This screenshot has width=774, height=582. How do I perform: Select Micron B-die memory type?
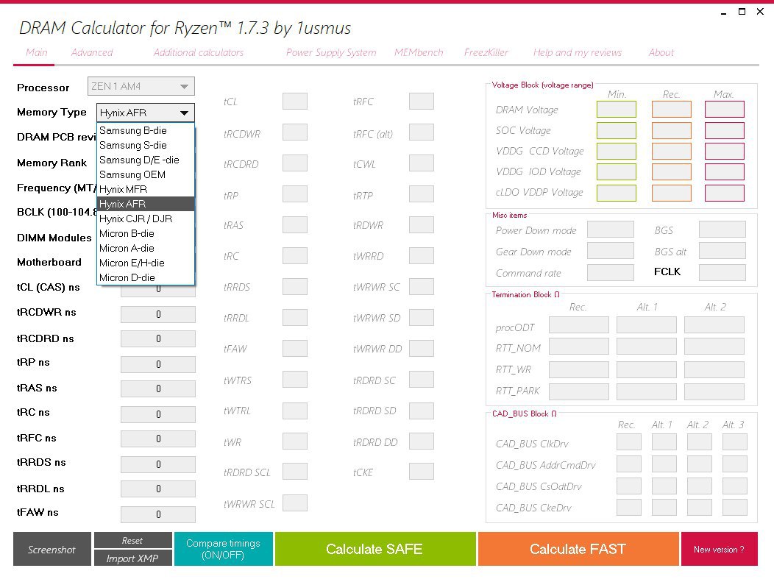point(146,233)
